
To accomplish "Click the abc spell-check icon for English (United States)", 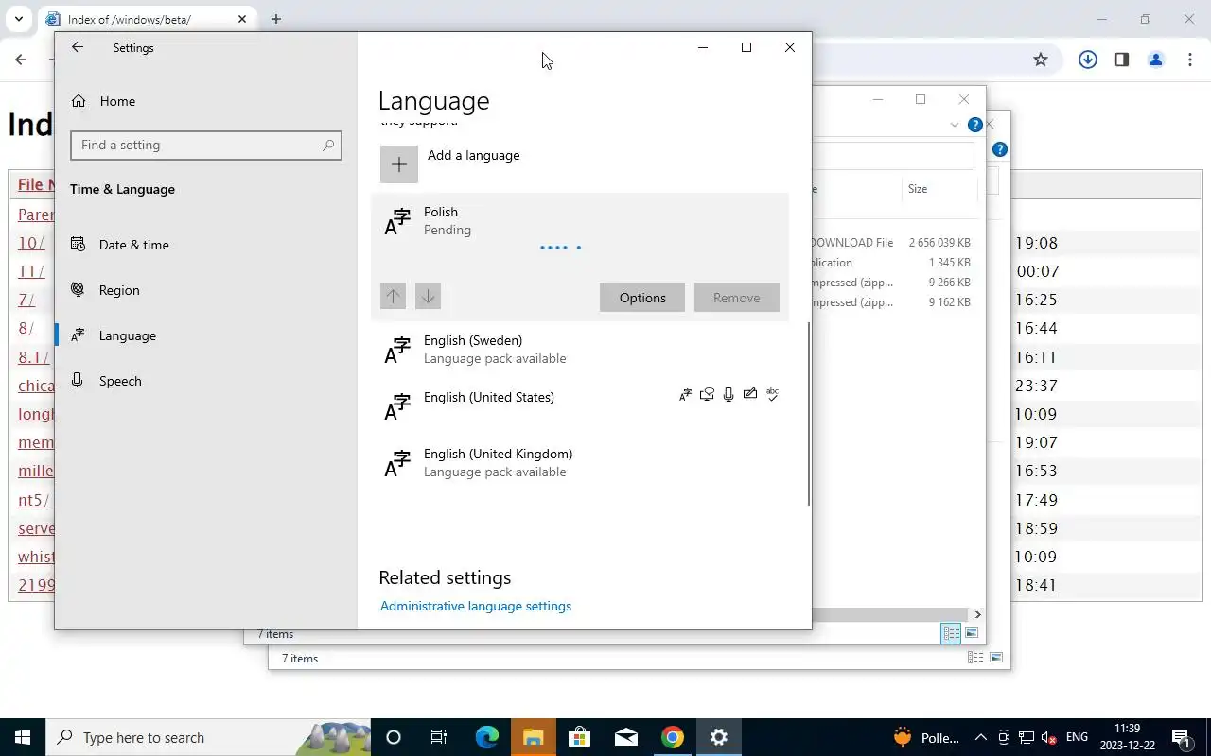I will (x=773, y=394).
